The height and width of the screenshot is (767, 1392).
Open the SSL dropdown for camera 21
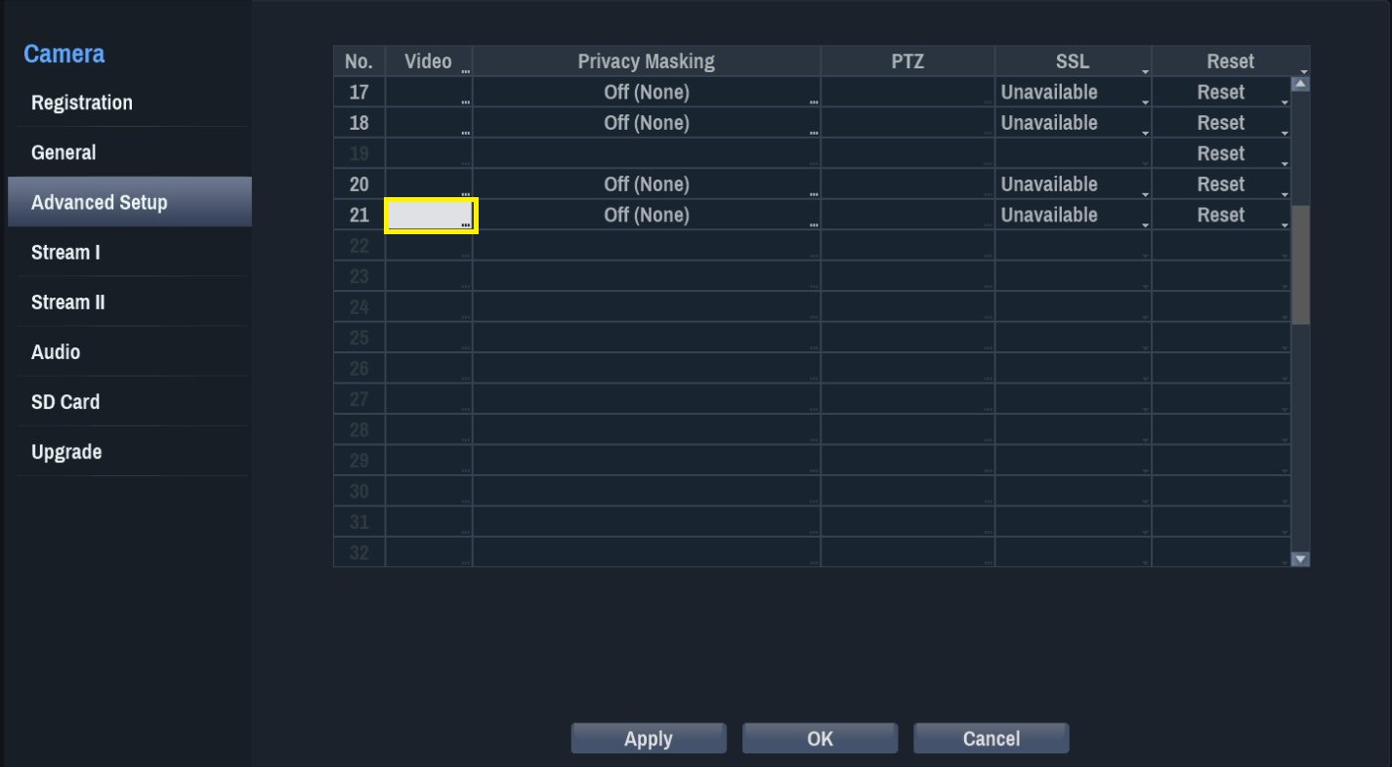point(1074,215)
